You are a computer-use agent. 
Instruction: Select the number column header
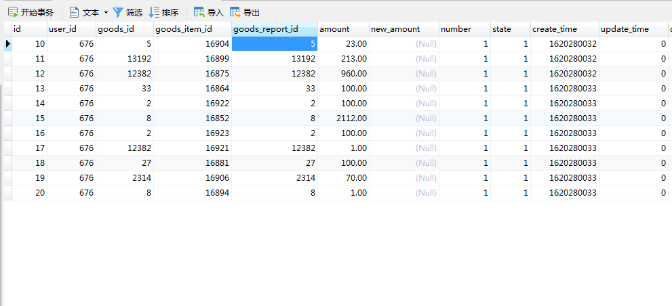465,29
